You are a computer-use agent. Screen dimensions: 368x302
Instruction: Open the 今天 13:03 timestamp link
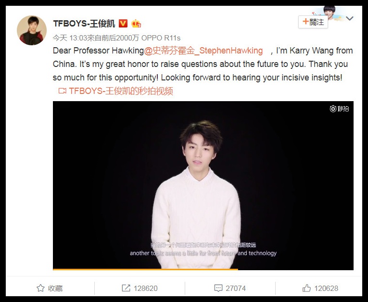pyautogui.click(x=70, y=38)
